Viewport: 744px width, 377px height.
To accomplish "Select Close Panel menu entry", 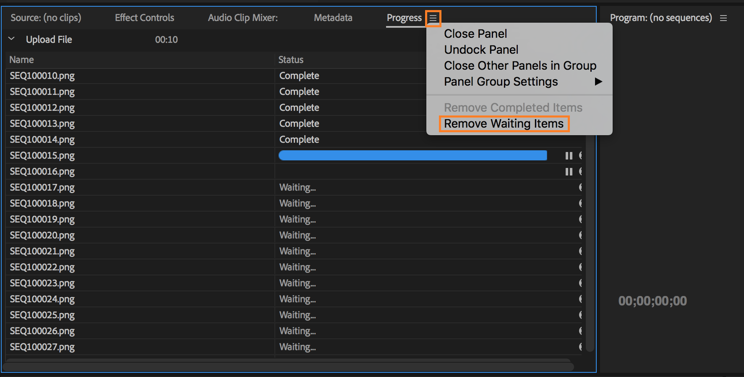I will click(475, 34).
